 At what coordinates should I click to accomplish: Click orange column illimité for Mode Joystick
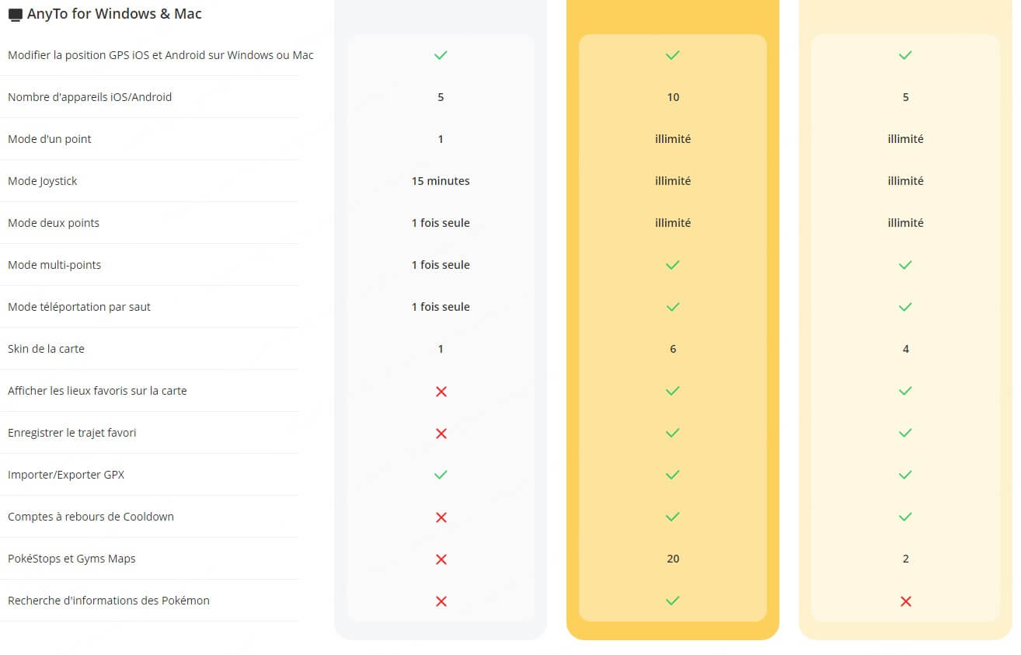tap(673, 181)
